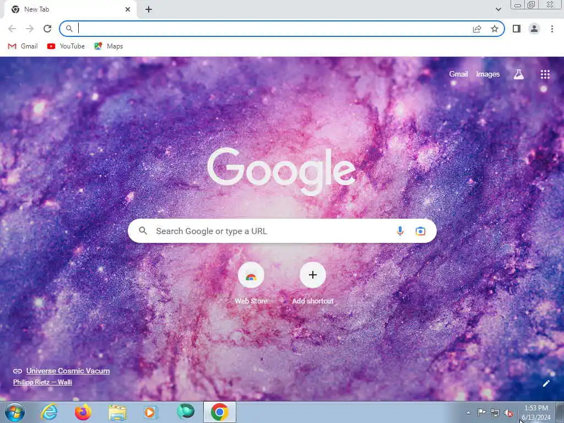
Task: Click the Chrome taskbar button
Action: 220,412
